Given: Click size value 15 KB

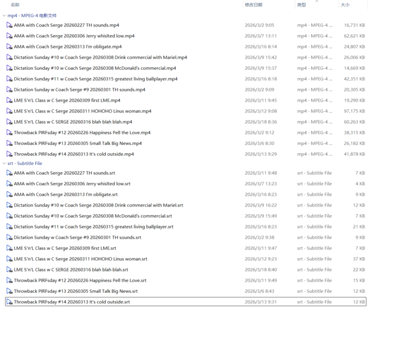Looking at the screenshot, I should (x=359, y=280).
